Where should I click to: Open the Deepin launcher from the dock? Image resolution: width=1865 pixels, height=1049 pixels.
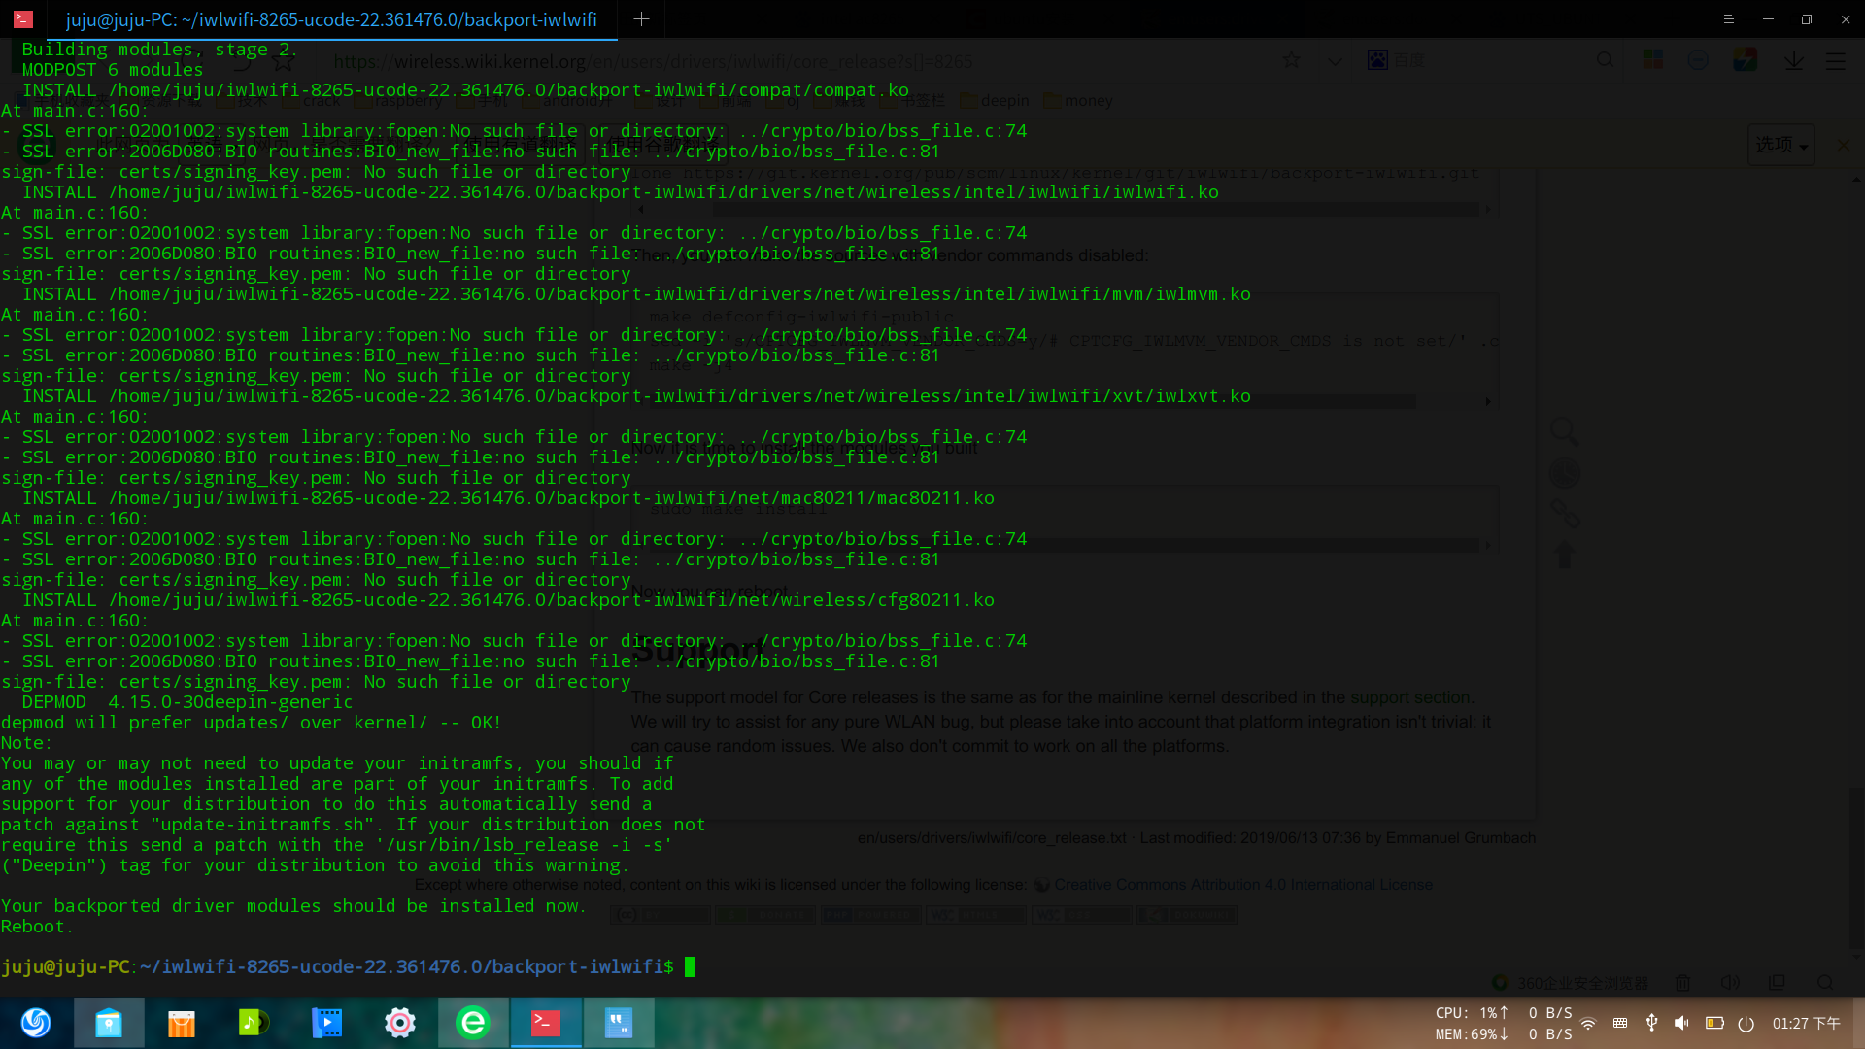36,1023
